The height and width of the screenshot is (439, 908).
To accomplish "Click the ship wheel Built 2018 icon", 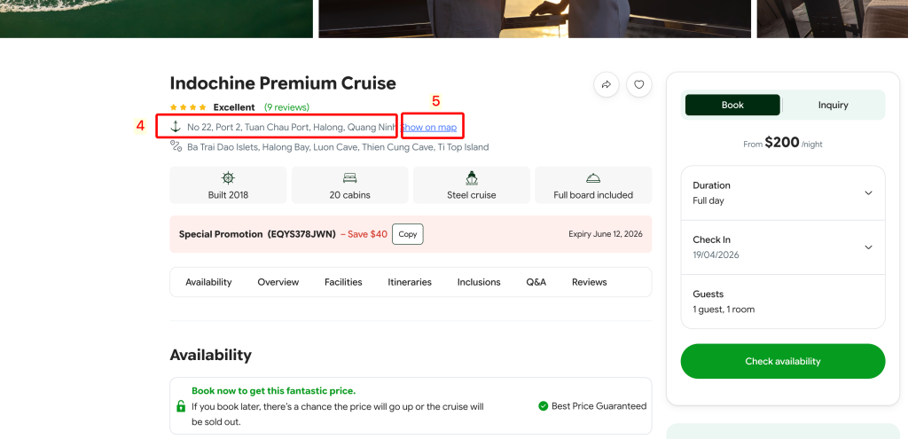I will pos(228,177).
